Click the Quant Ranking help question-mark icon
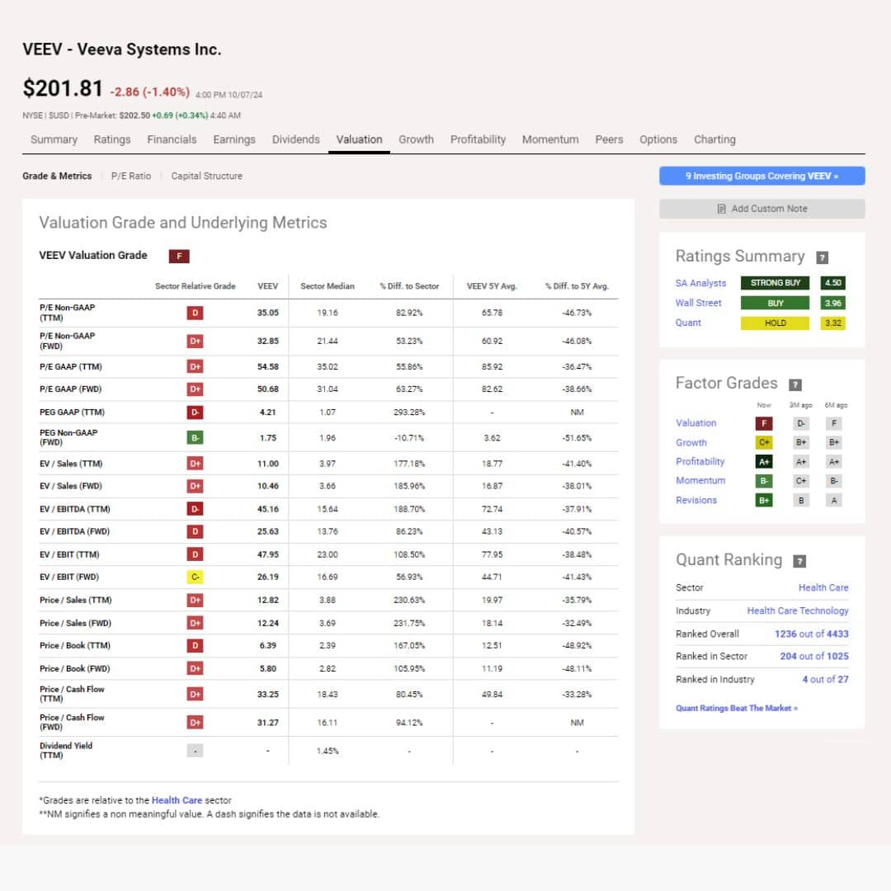This screenshot has height=891, width=891. (799, 561)
